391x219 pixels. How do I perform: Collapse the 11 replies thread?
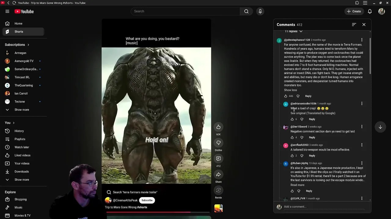(293, 31)
